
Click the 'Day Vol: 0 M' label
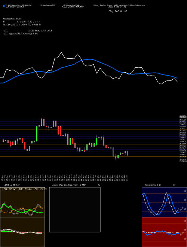pyautogui.click(x=117, y=11)
